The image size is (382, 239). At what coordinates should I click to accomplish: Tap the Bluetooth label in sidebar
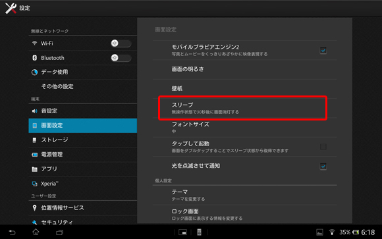pos(53,58)
